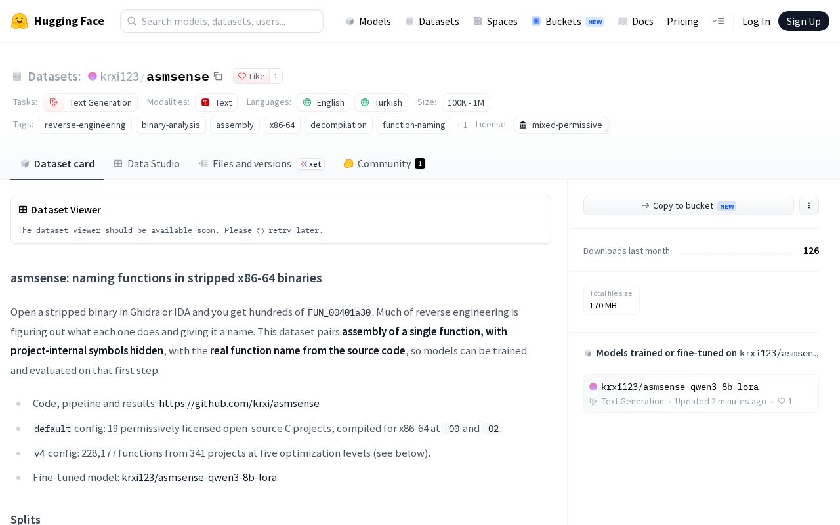Switch to the Dataset card tab
The width and height of the screenshot is (840, 525).
[x=57, y=163]
